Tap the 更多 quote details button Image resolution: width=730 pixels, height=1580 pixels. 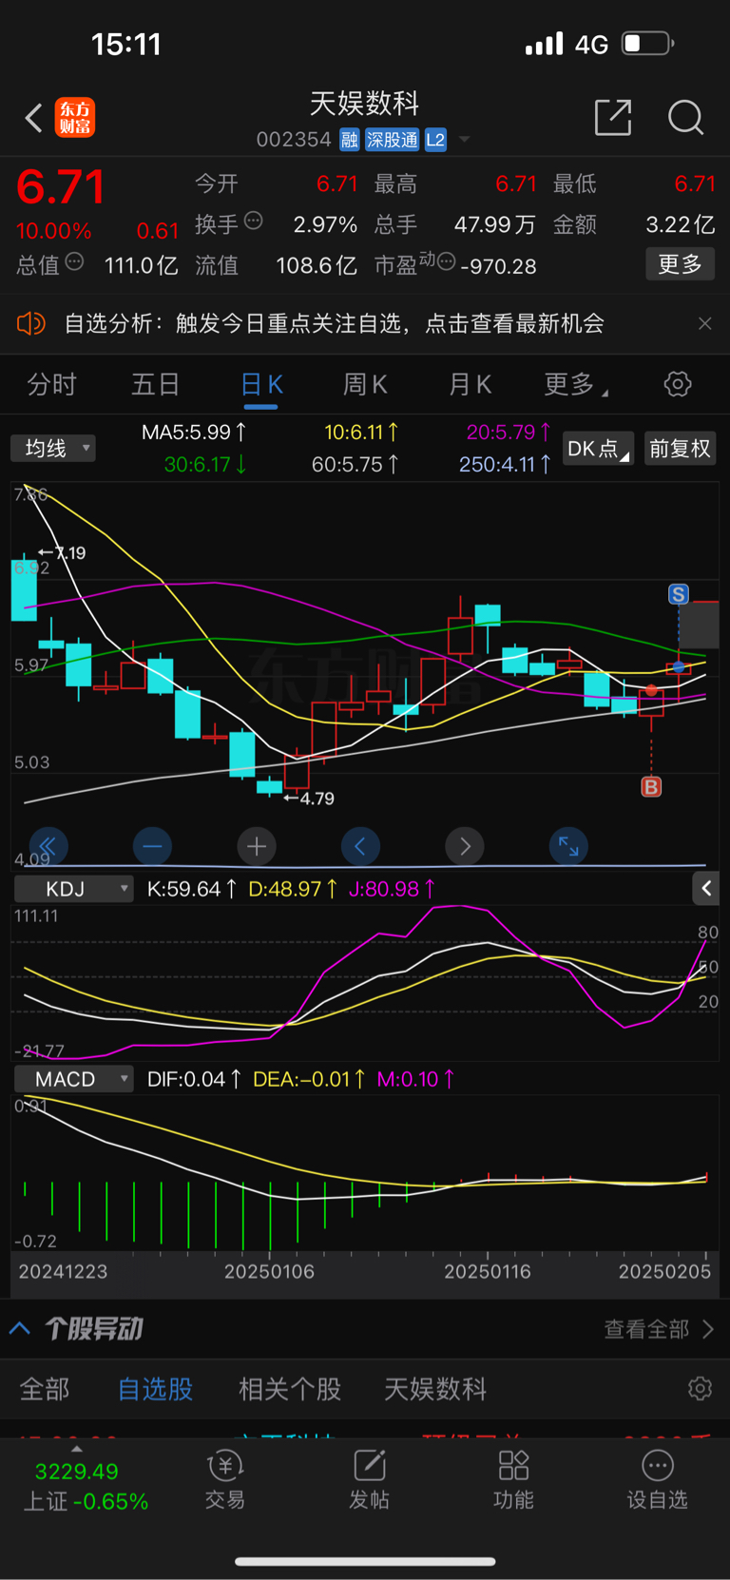pyautogui.click(x=681, y=264)
